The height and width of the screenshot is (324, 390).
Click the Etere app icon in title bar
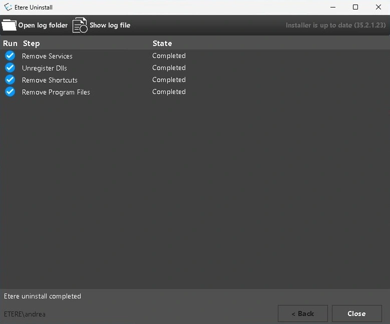[x=8, y=7]
